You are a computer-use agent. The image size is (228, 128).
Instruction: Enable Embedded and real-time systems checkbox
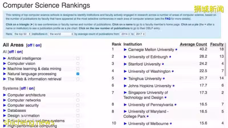78,121
